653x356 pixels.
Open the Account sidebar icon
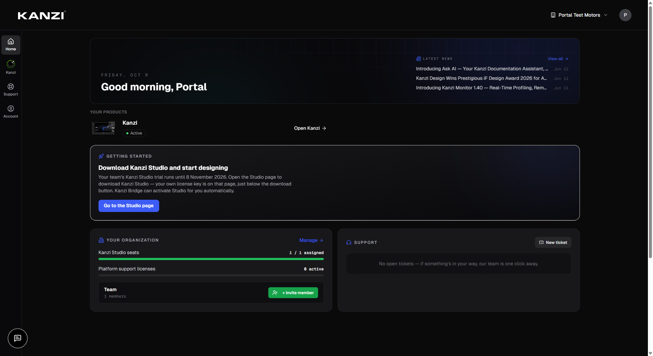click(x=11, y=111)
